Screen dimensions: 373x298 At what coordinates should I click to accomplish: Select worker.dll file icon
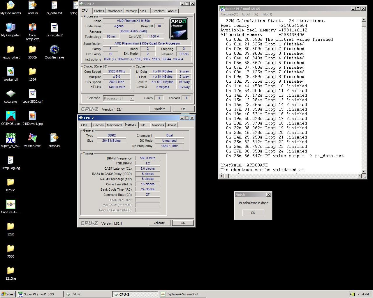pyautogui.click(x=10, y=74)
